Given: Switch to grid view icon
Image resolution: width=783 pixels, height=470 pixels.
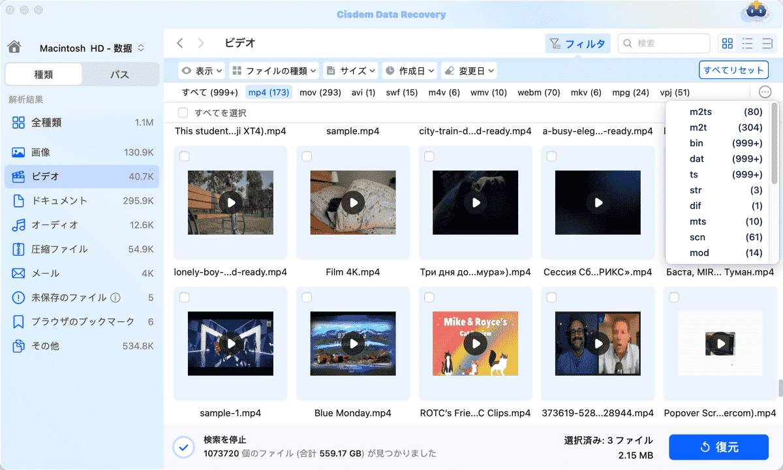Looking at the screenshot, I should click(727, 44).
